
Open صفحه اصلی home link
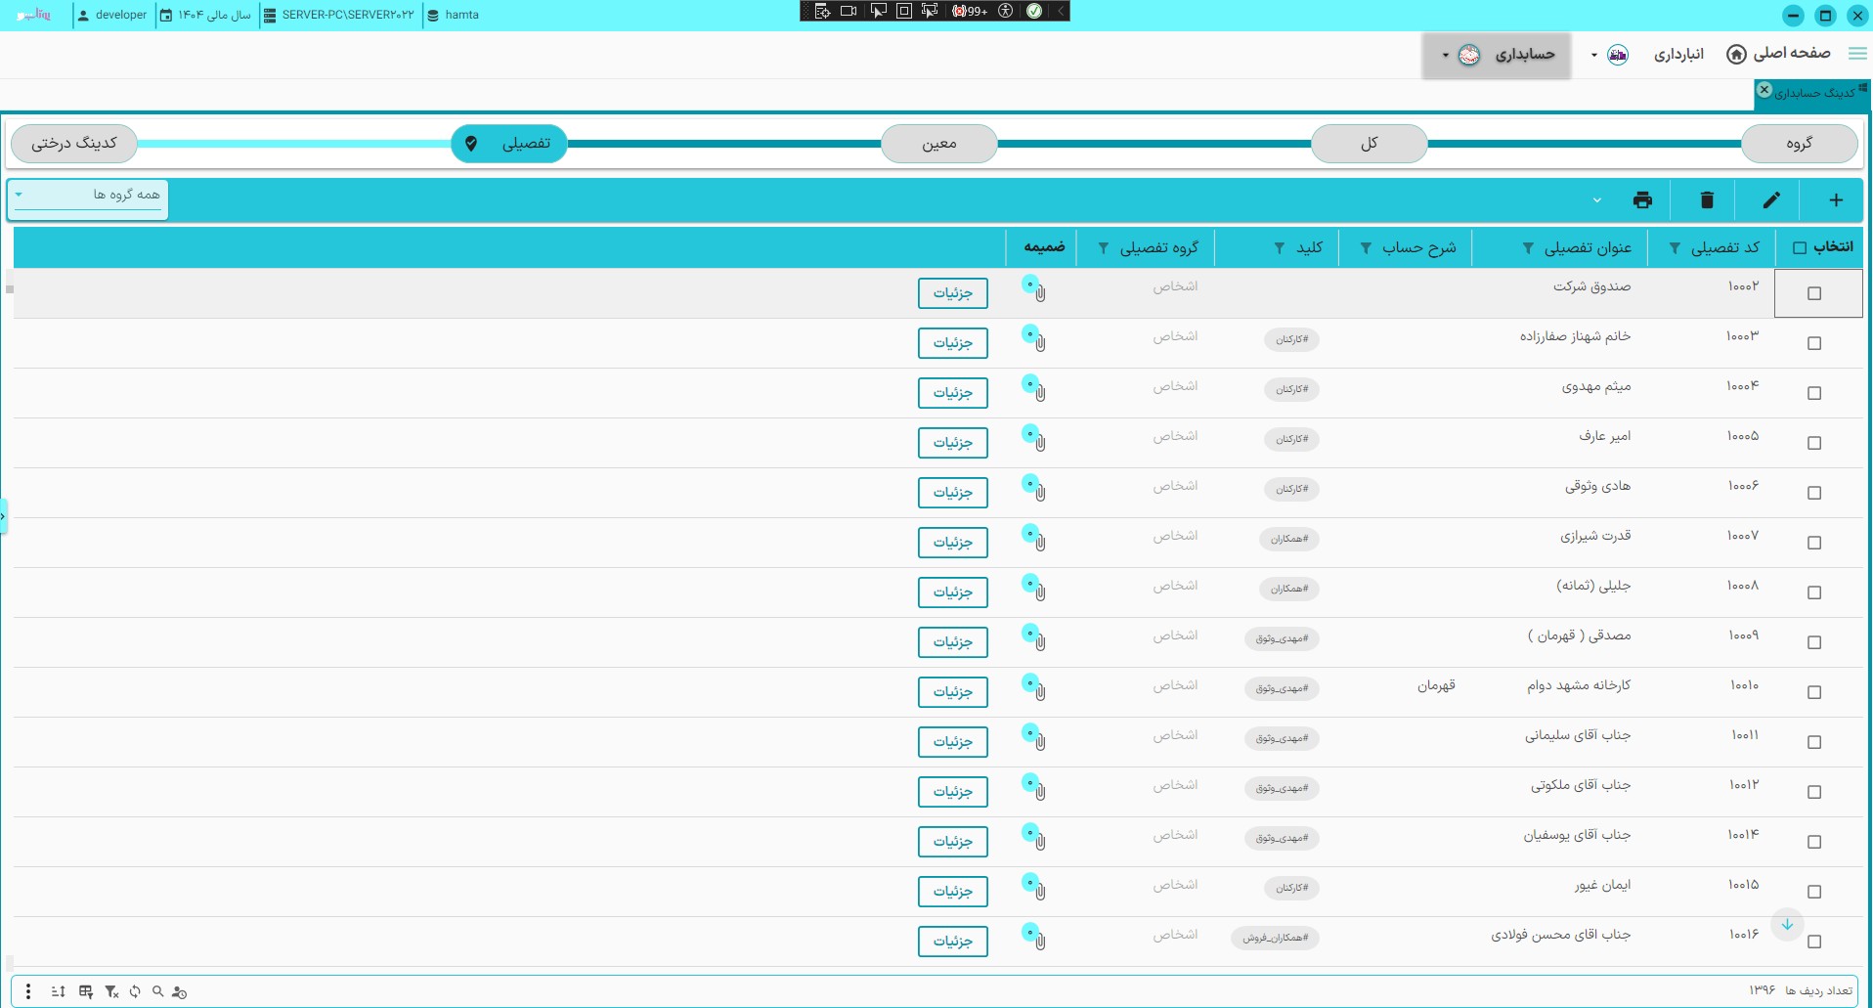point(1779,54)
